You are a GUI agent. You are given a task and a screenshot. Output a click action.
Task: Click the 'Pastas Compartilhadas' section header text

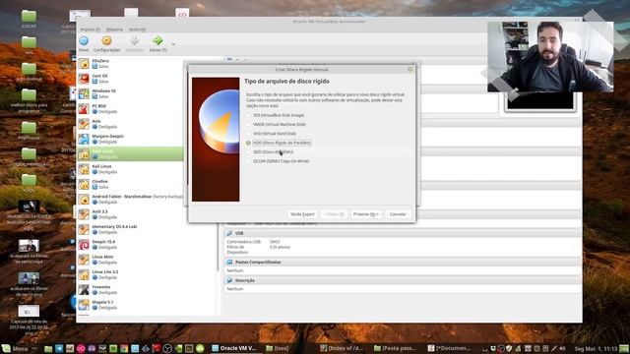pyautogui.click(x=258, y=263)
